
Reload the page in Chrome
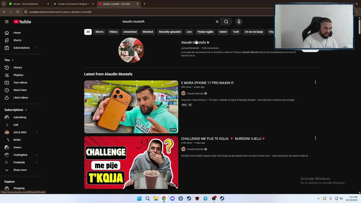pos(17,12)
